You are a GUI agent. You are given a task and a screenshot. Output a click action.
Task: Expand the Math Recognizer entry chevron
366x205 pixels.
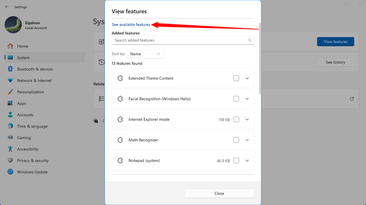pos(247,140)
